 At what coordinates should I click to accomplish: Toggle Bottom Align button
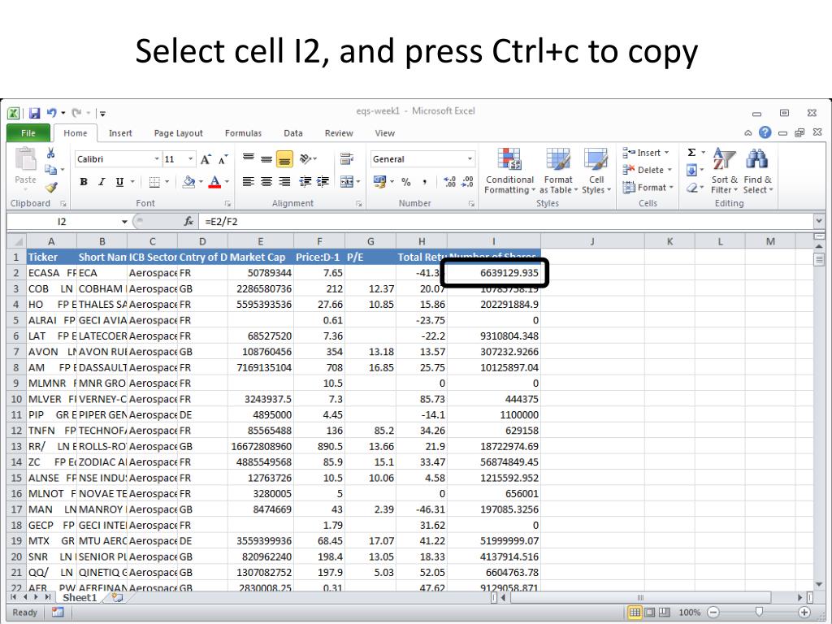284,158
